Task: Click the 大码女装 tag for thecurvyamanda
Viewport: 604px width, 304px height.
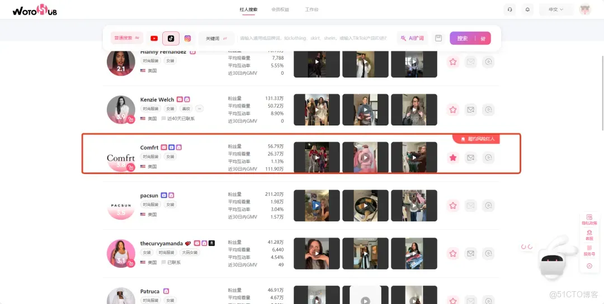Action: [x=190, y=253]
